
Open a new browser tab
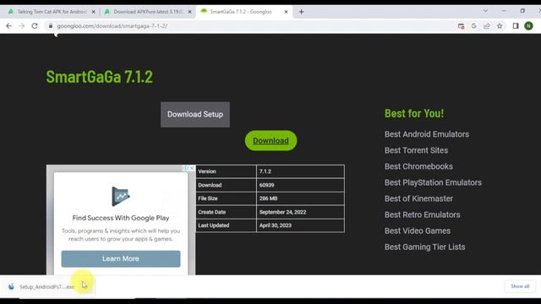point(301,12)
